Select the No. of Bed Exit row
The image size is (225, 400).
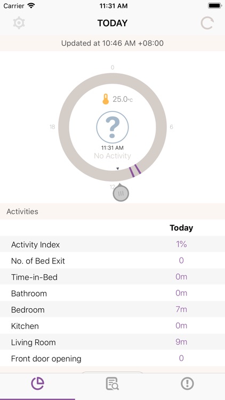(112, 260)
